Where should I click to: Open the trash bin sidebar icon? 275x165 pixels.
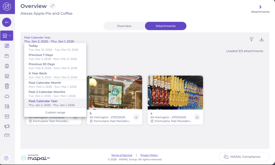click(x=7, y=86)
